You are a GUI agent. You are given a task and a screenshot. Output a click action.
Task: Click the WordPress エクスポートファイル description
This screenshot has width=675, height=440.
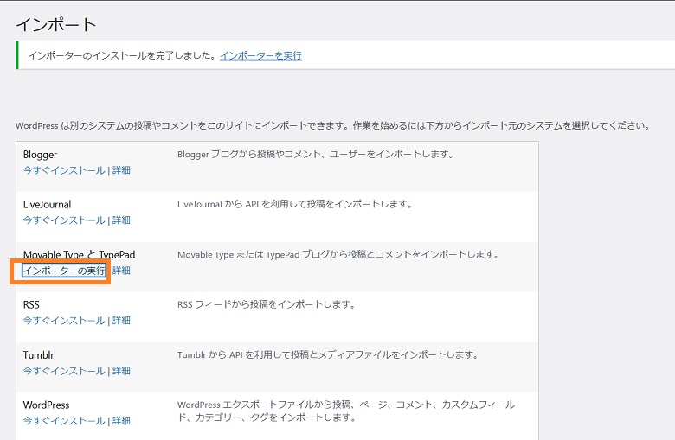click(346, 411)
